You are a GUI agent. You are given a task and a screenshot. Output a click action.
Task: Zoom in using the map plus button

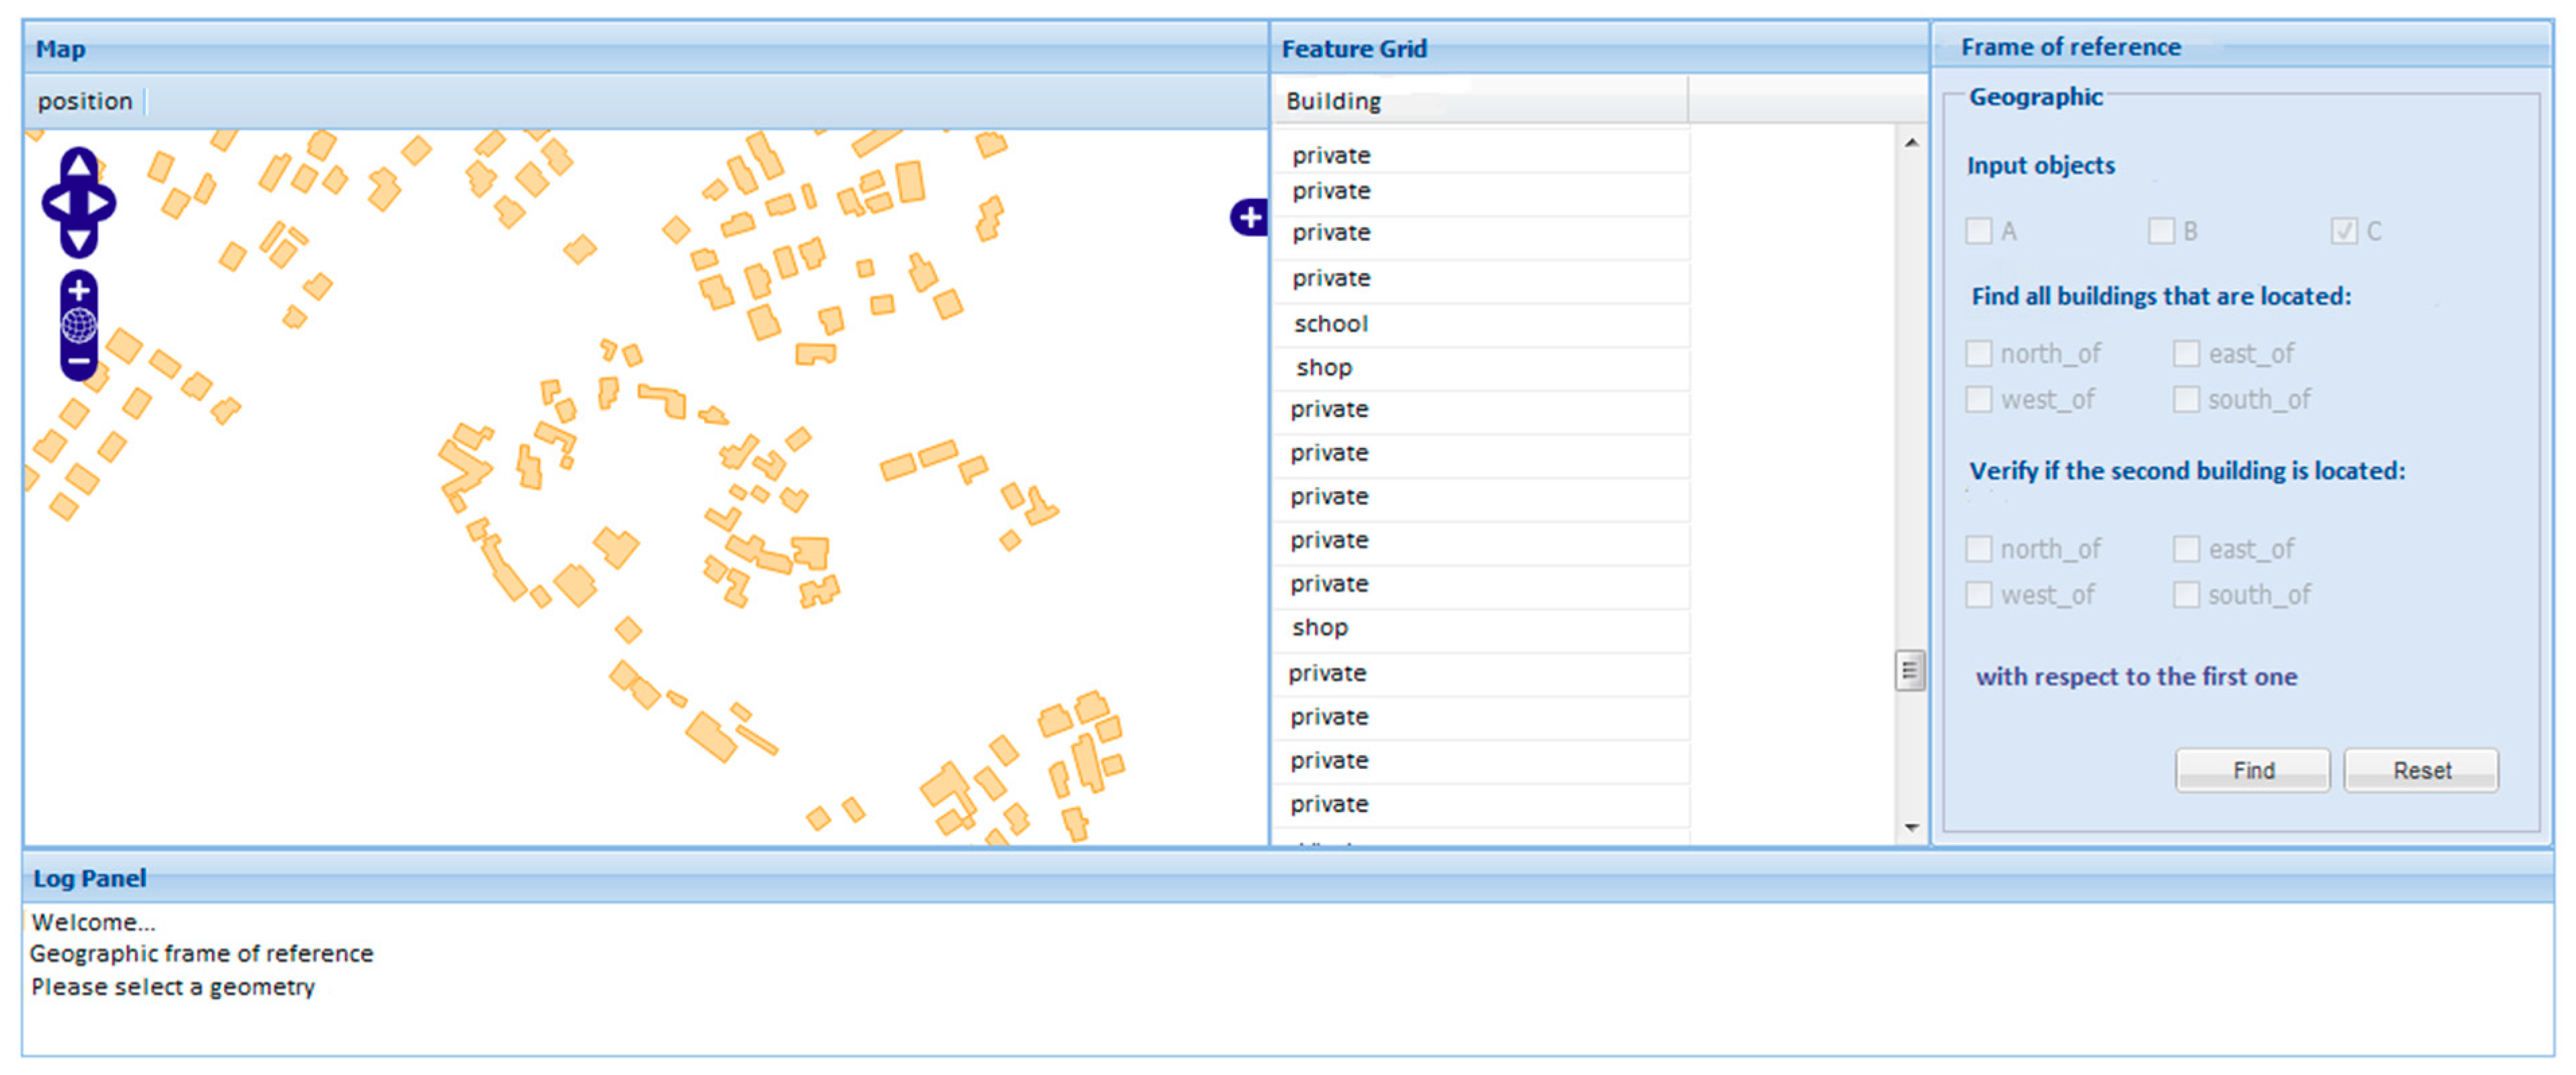click(x=79, y=291)
